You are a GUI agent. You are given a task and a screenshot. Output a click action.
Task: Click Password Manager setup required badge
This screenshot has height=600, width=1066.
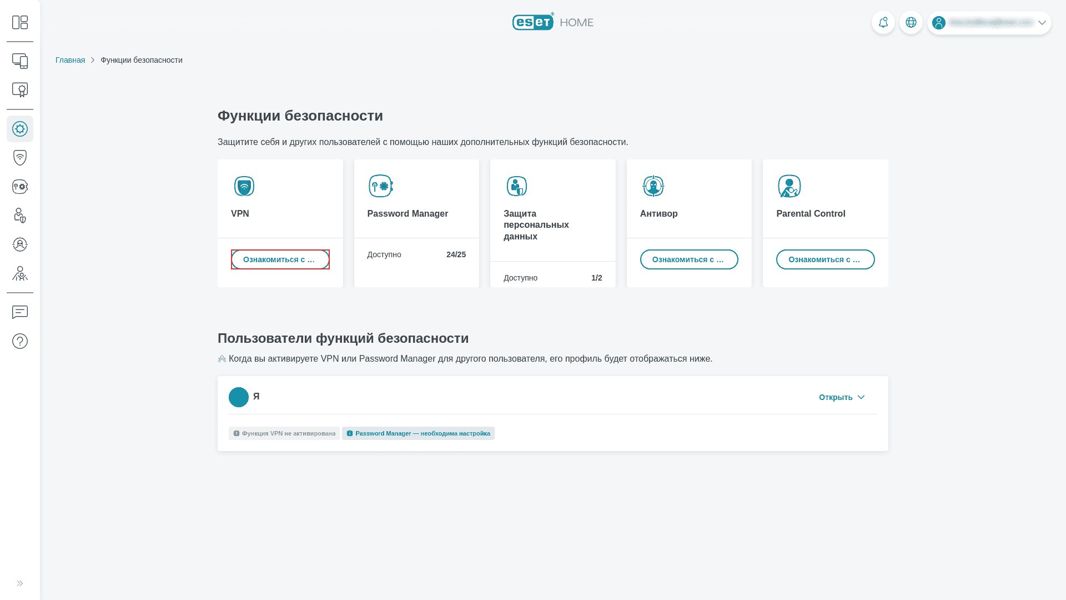(418, 433)
